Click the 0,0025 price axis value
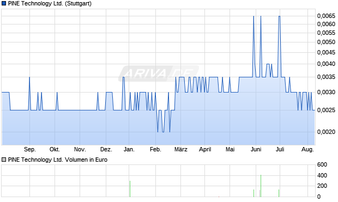 point(326,111)
